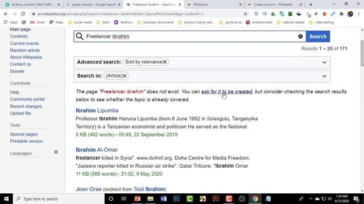Click the magnifier icon in Wikipedia search box
Screen dimensions: 364x204
[x=80, y=36]
